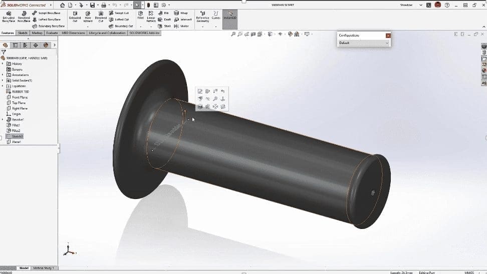Select Plane1 in the feature tree
Viewport: 487px width, 274px height.
coord(14,141)
